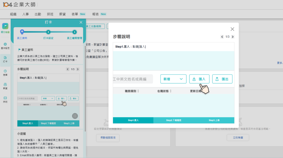This screenshot has width=283, height=158.
Task: Go to next step arrow in popup
Action: coord(232,37)
